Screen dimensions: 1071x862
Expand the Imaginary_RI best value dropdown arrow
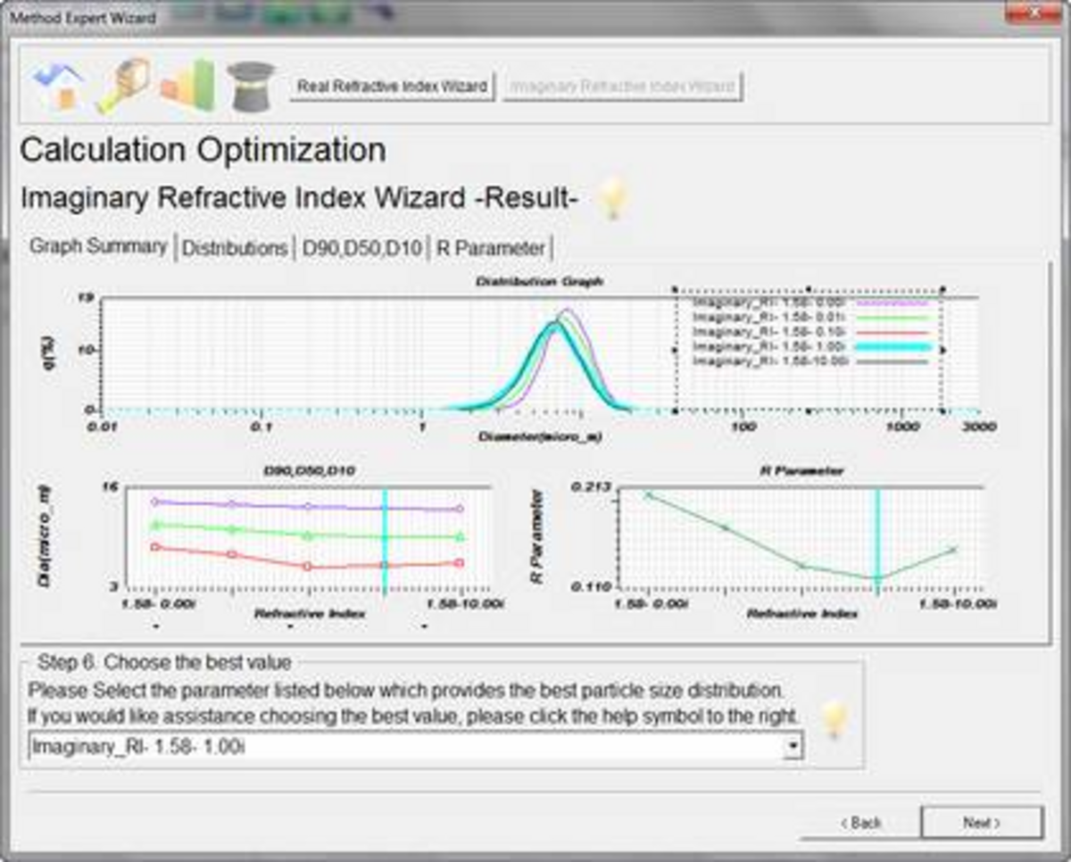(792, 746)
